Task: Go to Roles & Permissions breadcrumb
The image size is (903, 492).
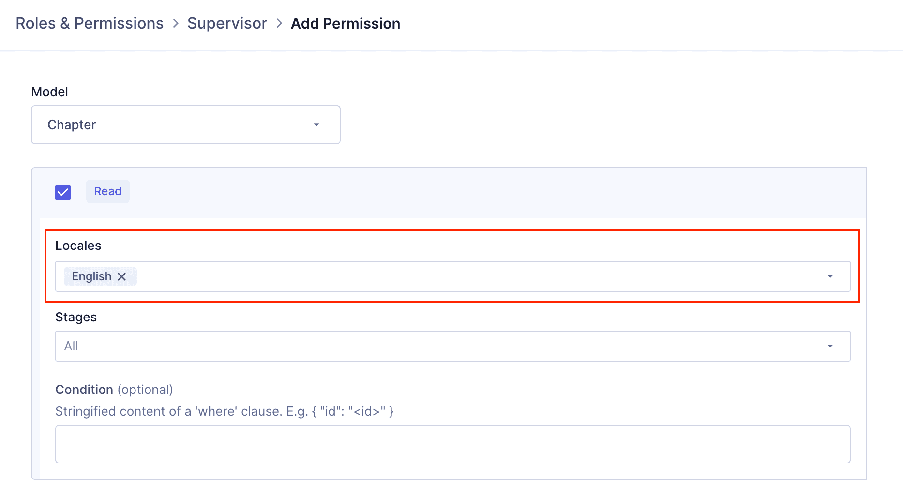Action: [x=90, y=24]
